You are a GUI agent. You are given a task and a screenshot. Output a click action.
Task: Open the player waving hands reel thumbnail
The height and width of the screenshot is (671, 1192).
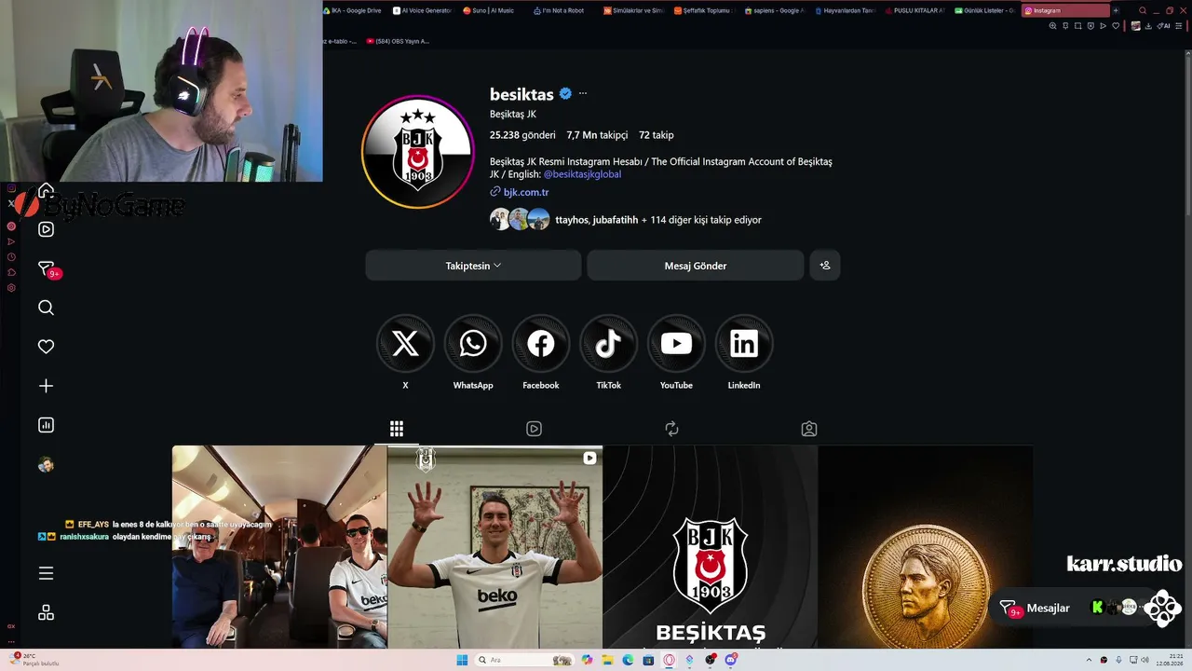pos(494,547)
